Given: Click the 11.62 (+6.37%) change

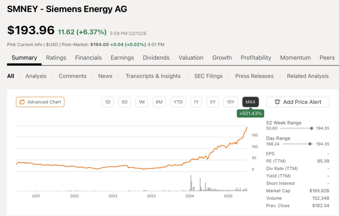Looking at the screenshot, I should pos(82,32).
